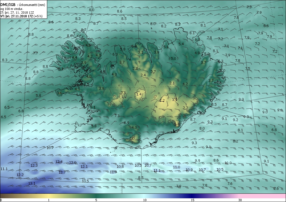Image resolution: width=286 pixels, height=202 pixels.
Task: Click the color scale label "1"
Action: tap(49, 200)
